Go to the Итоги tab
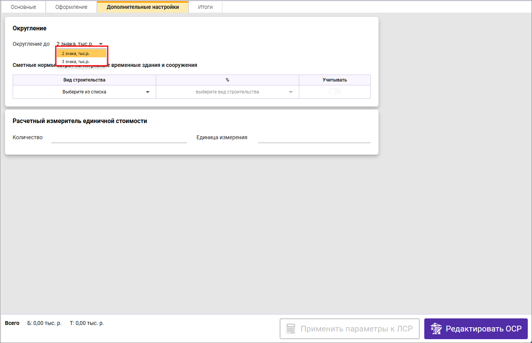Image resolution: width=532 pixels, height=343 pixels. pos(205,7)
